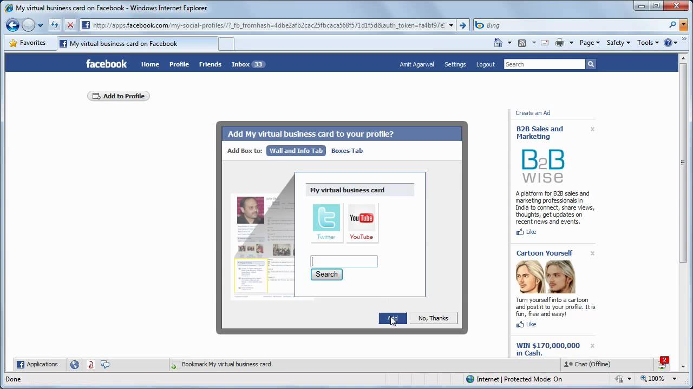Close the WIN $170,000,000 ad

tap(592, 346)
